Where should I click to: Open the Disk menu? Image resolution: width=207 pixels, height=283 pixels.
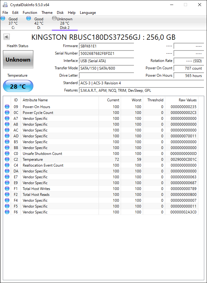(60, 12)
